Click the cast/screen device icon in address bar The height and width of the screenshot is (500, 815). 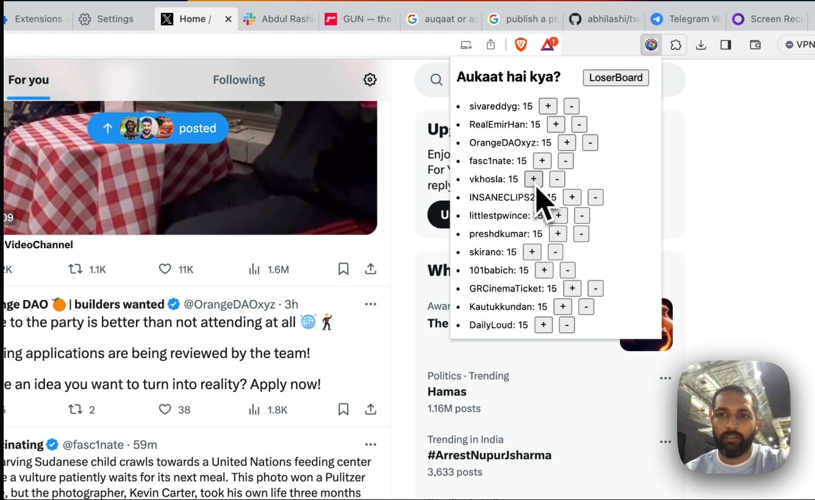pyautogui.click(x=466, y=45)
